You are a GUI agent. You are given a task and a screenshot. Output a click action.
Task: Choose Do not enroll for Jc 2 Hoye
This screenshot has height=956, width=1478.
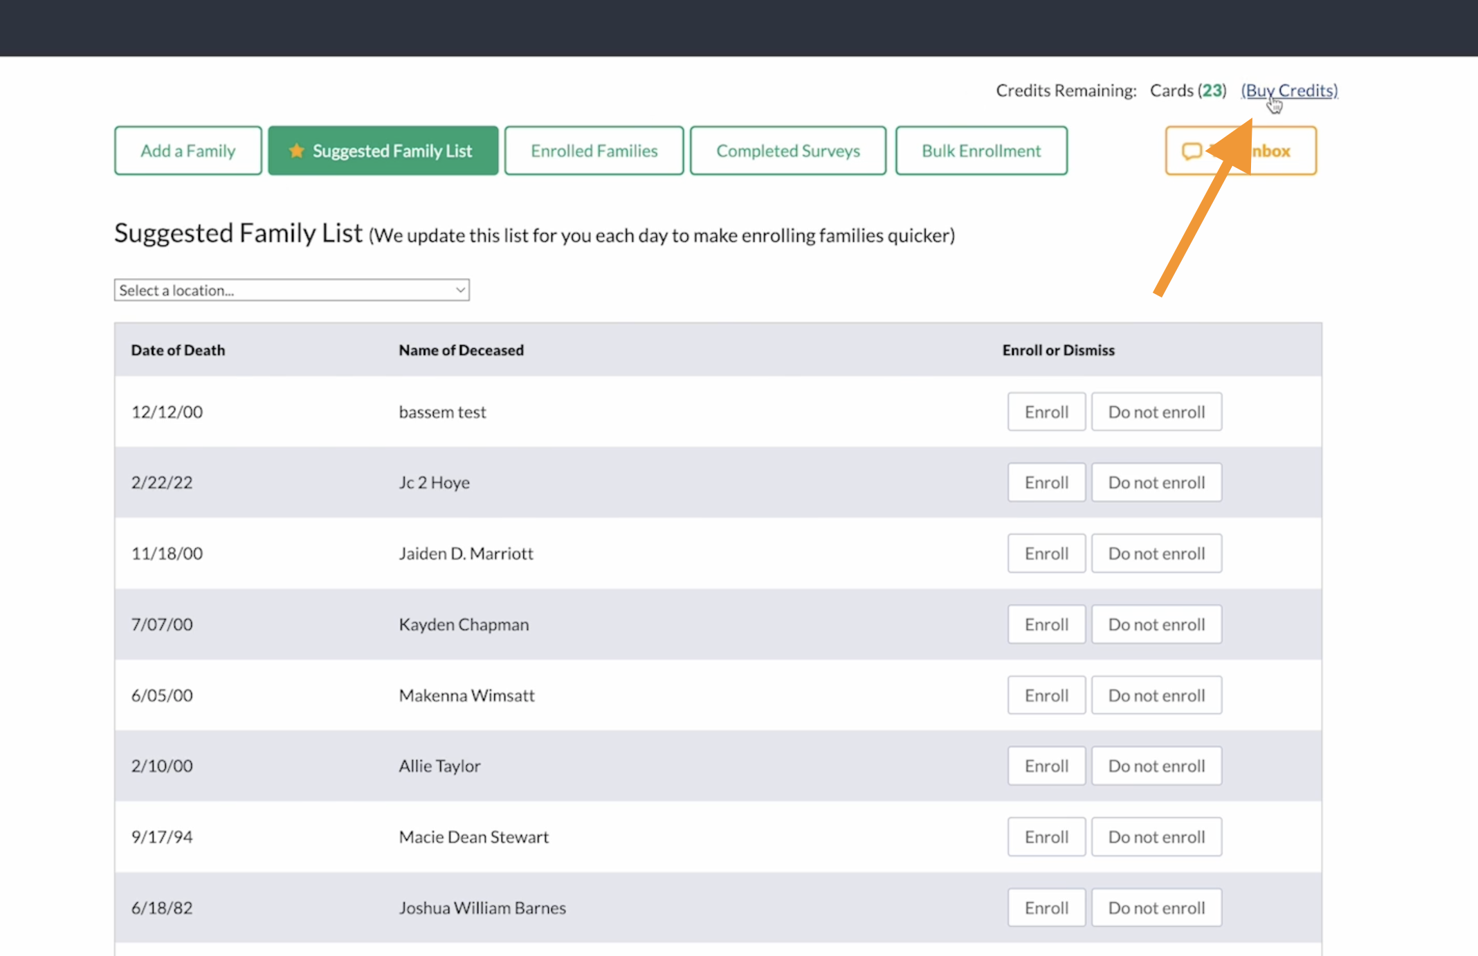1156,482
